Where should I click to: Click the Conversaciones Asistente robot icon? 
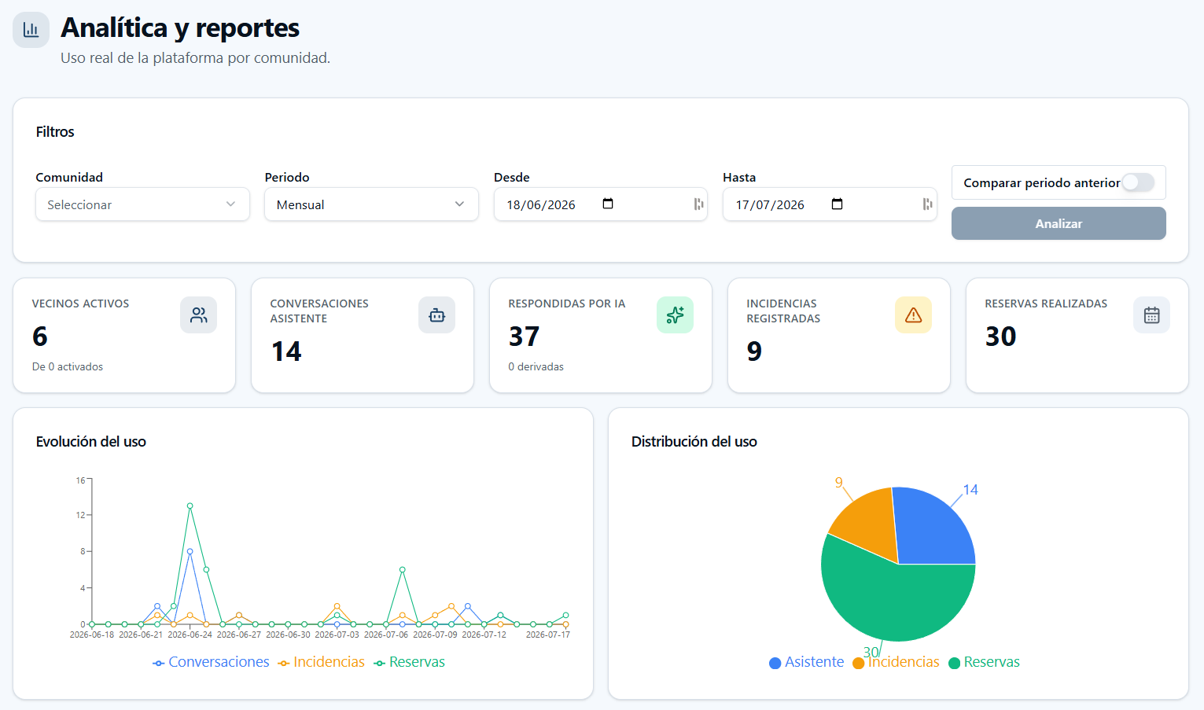pyautogui.click(x=436, y=315)
